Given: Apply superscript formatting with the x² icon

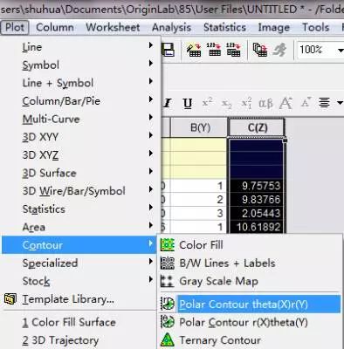Looking at the screenshot, I should [207, 103].
